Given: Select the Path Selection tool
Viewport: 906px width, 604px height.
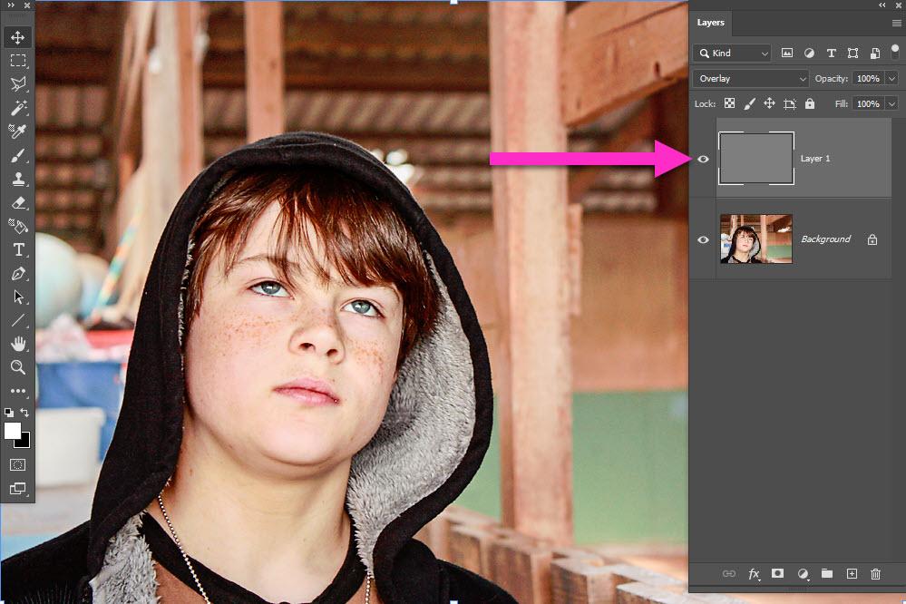Looking at the screenshot, I should 17,297.
